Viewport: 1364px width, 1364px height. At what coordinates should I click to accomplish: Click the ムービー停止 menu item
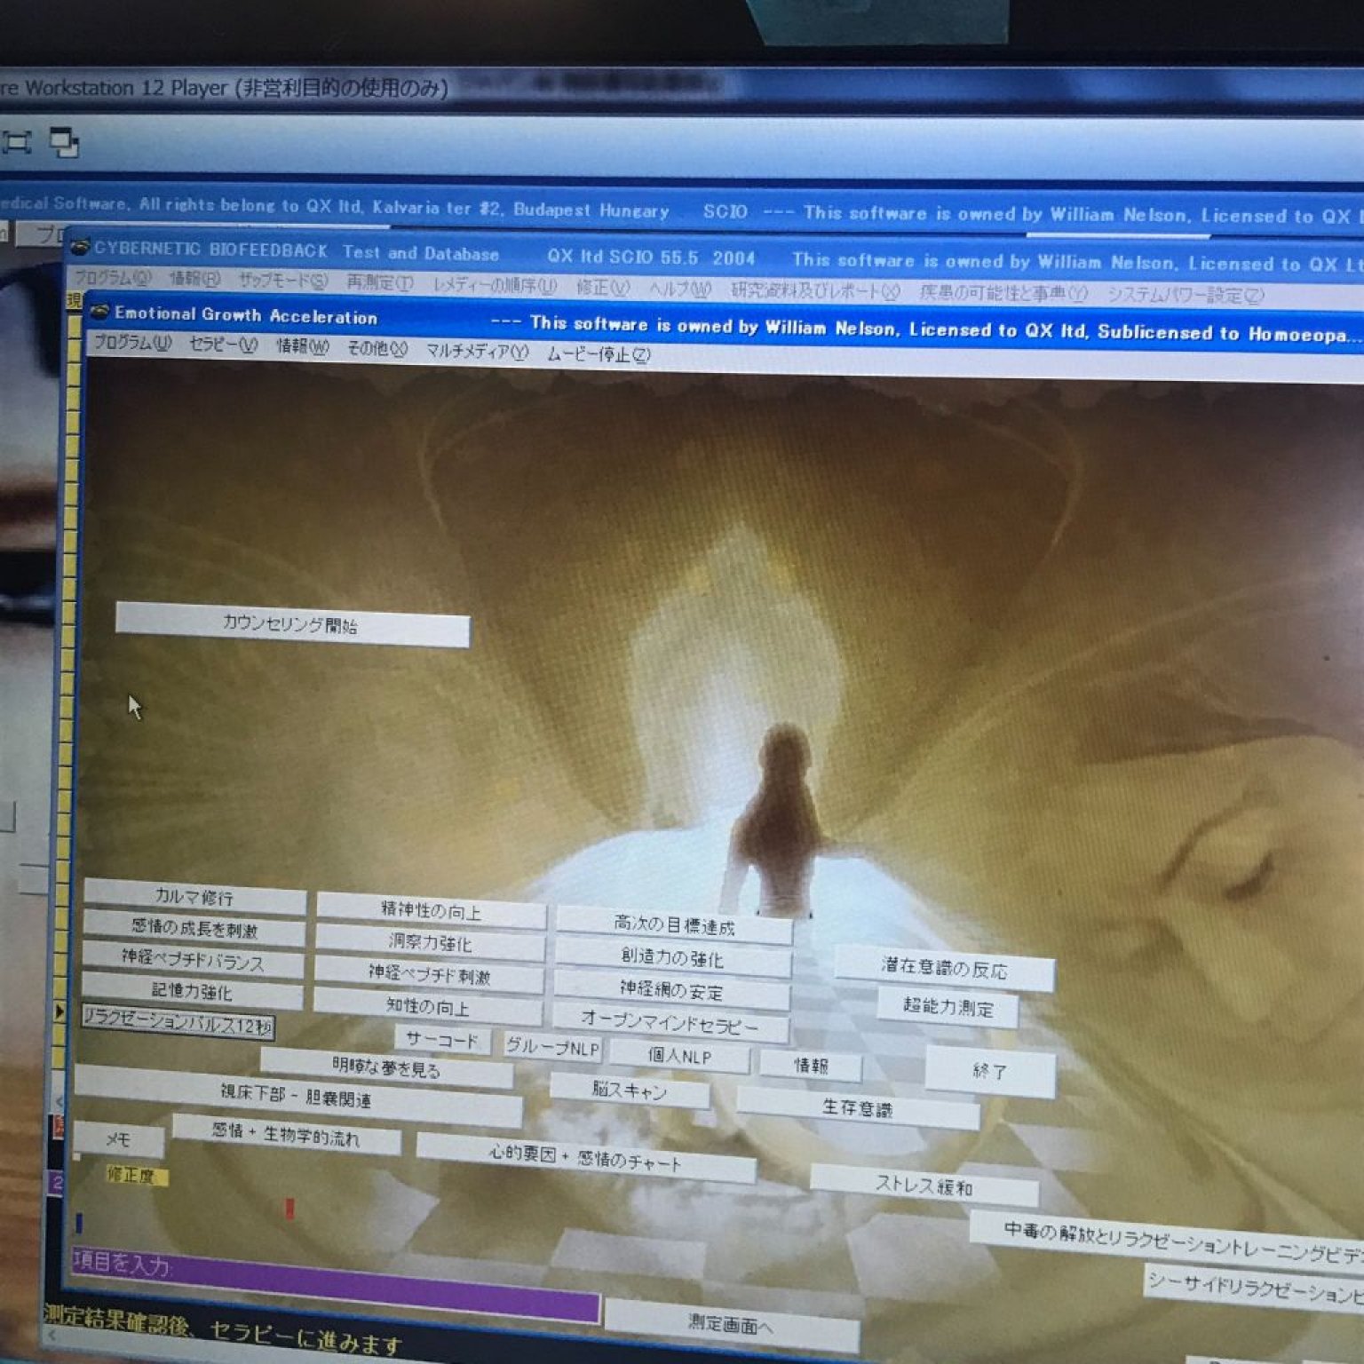tap(599, 354)
